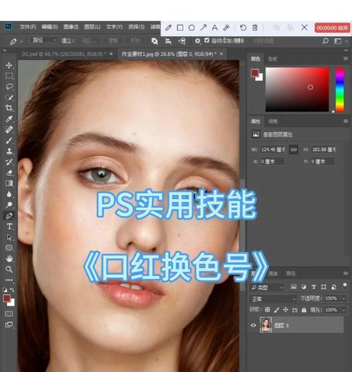This screenshot has width=352, height=372.
Task: Swap foreground and background colors
Action: tap(12, 290)
